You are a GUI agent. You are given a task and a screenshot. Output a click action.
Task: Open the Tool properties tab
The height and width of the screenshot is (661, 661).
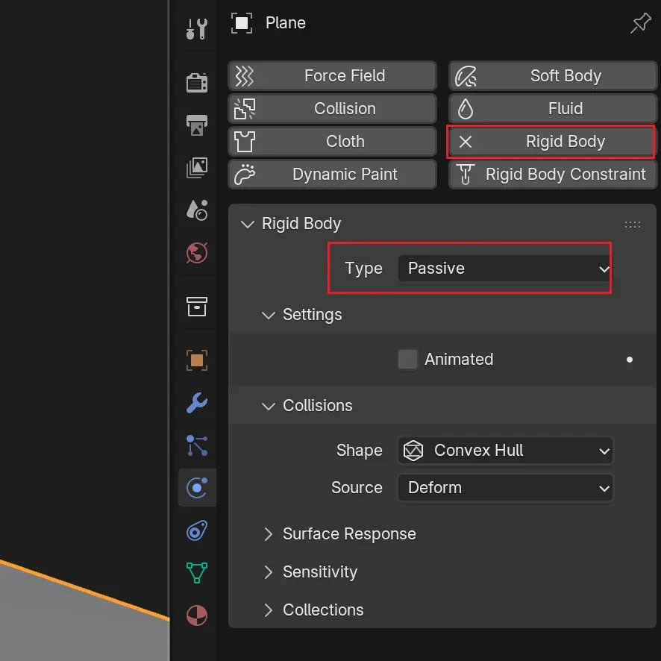pyautogui.click(x=197, y=28)
